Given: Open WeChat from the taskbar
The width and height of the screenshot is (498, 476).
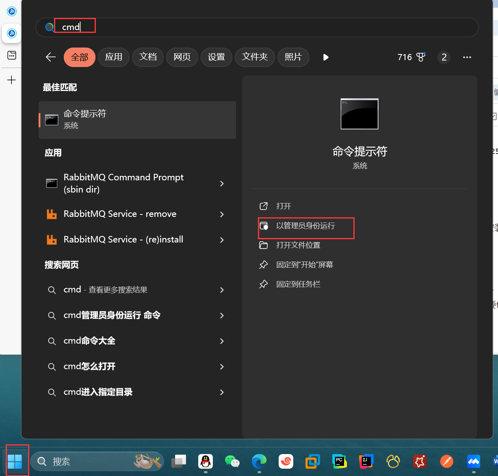Looking at the screenshot, I should pos(232,461).
